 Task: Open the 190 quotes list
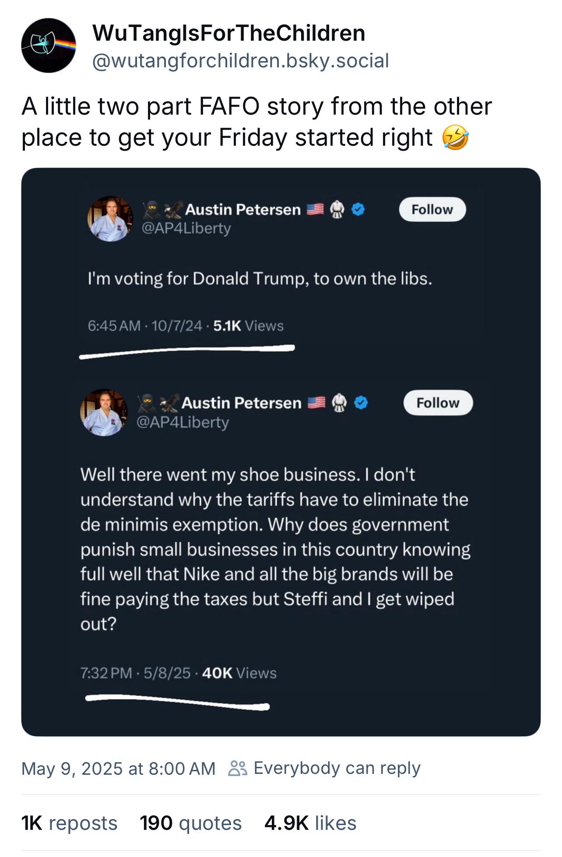190,823
